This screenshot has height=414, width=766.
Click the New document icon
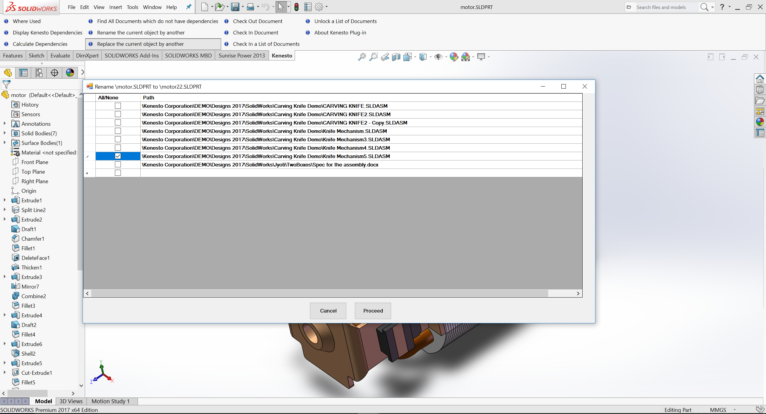(204, 7)
